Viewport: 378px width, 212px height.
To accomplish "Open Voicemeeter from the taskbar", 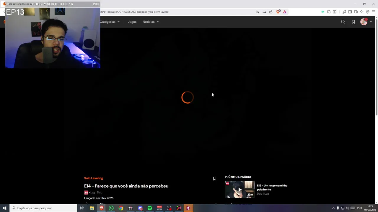I will pos(159,208).
